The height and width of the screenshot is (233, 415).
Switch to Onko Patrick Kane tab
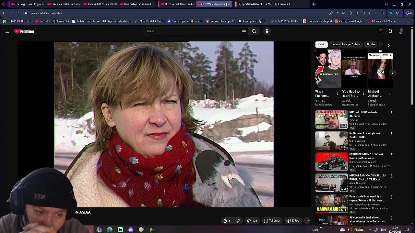tap(176, 4)
